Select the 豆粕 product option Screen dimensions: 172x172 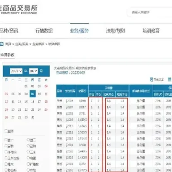pos(6,146)
